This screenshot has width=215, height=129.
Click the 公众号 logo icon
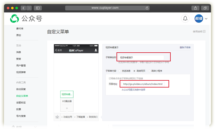coord(15,19)
